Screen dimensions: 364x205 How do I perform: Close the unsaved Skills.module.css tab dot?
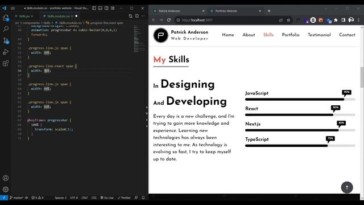pos(76,16)
